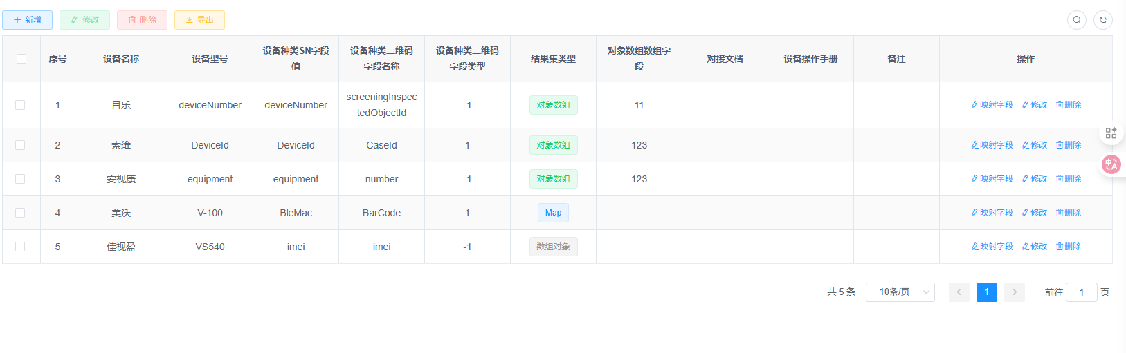Select page number 1 in pagination
The width and height of the screenshot is (1126, 353).
click(986, 292)
